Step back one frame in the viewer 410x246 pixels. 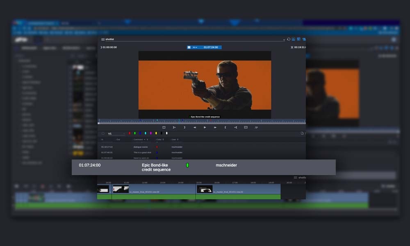tap(194, 128)
